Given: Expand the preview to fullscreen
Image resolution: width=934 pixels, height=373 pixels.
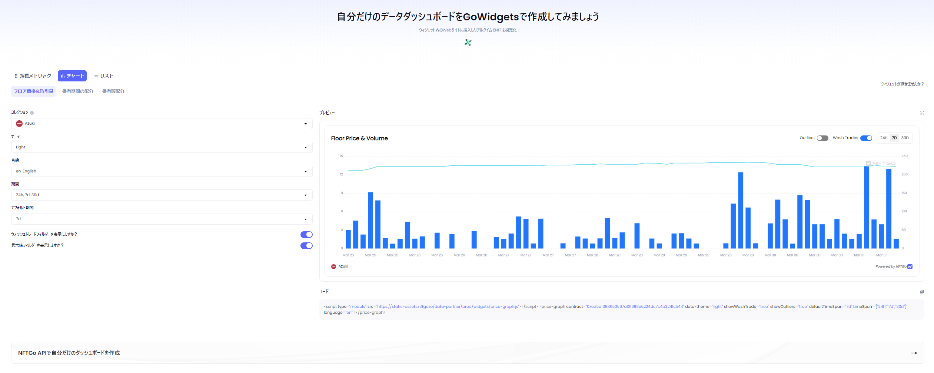Looking at the screenshot, I should point(922,113).
